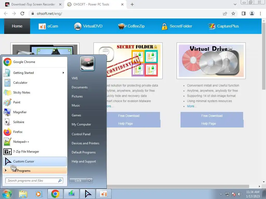Open Control Panel from Start menu
This screenshot has width=266, height=199.
click(x=81, y=134)
